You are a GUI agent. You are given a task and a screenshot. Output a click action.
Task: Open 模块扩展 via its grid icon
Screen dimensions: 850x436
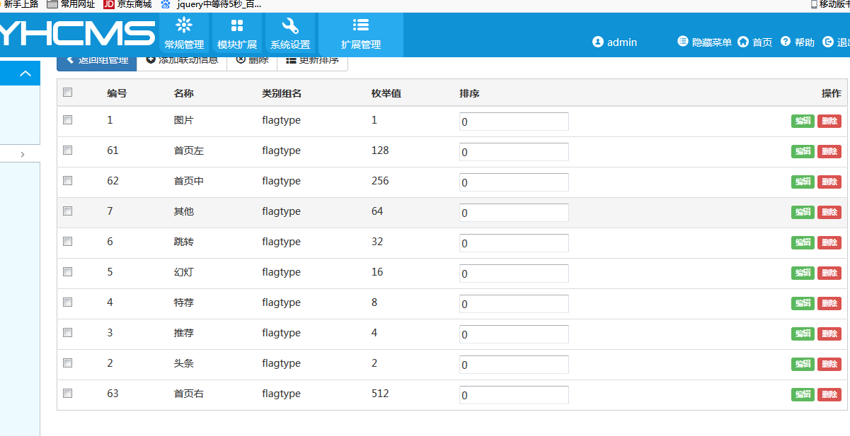pyautogui.click(x=237, y=26)
